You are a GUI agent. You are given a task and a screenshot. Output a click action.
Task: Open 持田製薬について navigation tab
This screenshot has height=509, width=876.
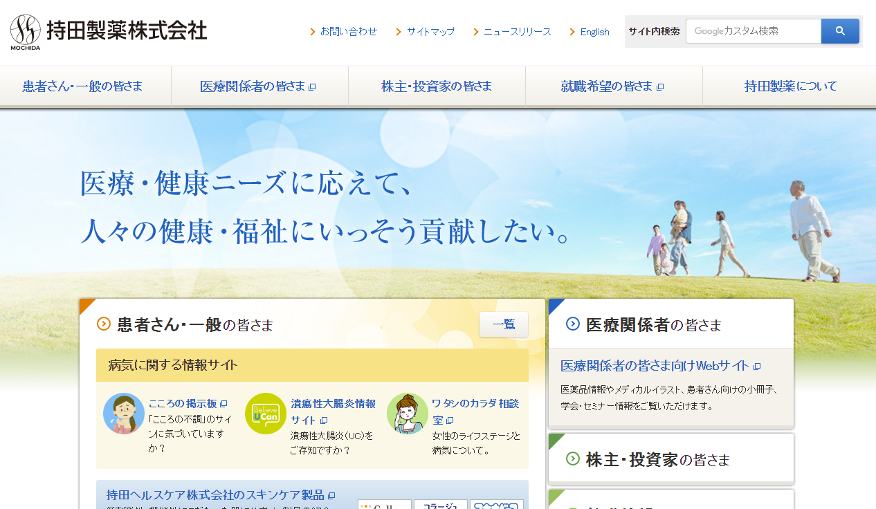pyautogui.click(x=790, y=86)
